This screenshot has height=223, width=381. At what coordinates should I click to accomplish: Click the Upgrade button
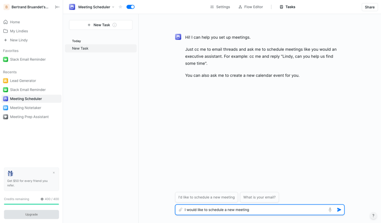31,214
